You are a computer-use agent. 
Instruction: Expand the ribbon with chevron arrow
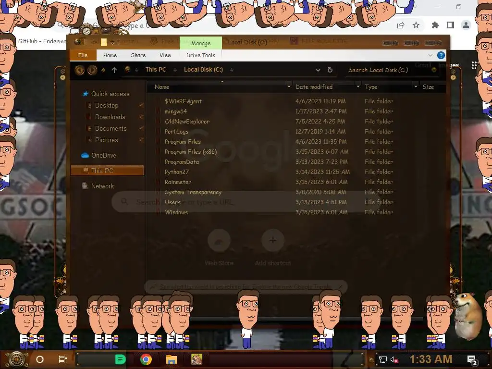(430, 55)
